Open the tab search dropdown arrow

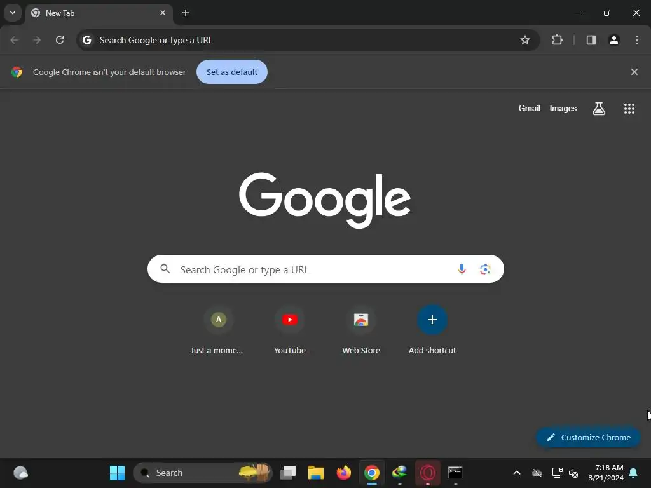coord(13,13)
